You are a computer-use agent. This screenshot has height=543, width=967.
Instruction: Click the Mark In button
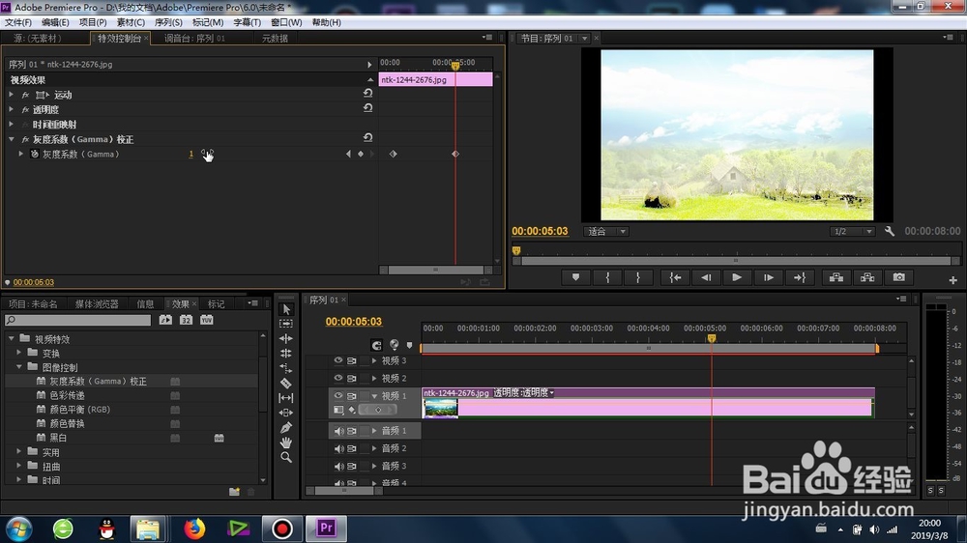(x=607, y=277)
